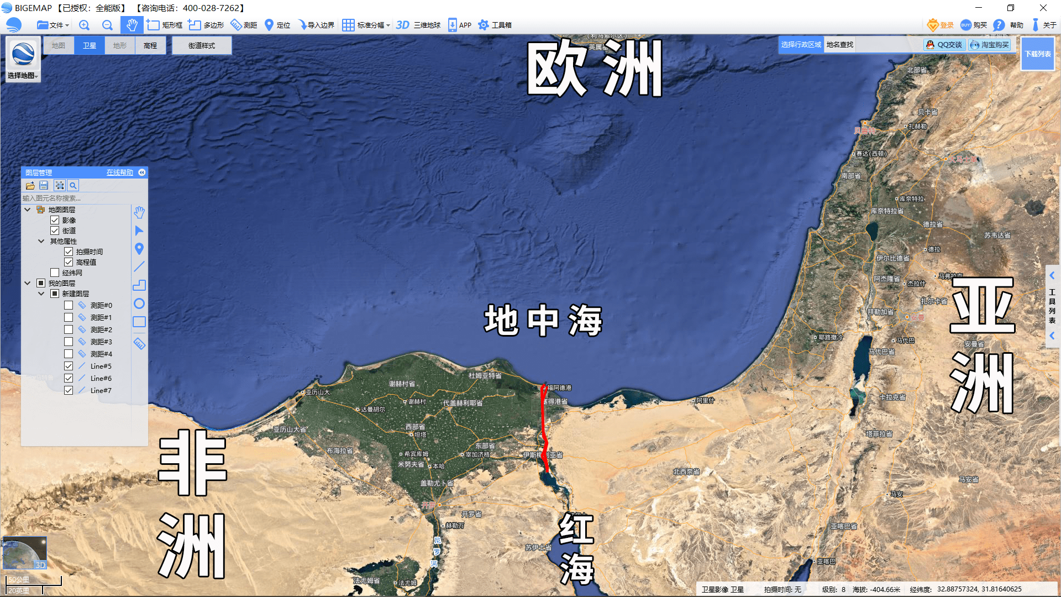Activate the 多边形 polygon selection tool
1061x597 pixels.
[x=206, y=25]
